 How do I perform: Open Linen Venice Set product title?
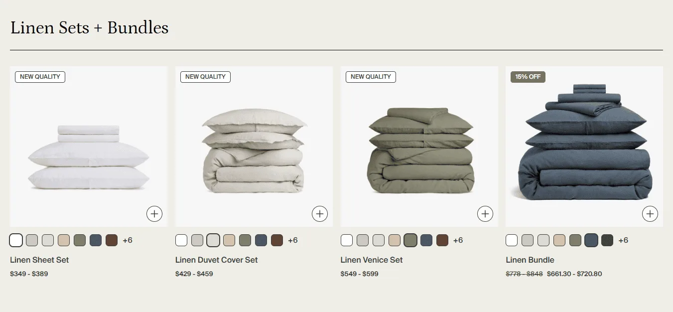point(372,260)
